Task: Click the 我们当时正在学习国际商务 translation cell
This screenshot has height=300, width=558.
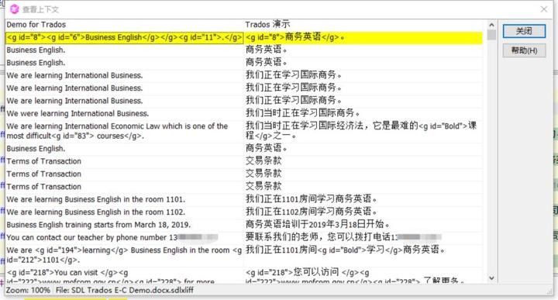Action: pyautogui.click(x=363, y=113)
